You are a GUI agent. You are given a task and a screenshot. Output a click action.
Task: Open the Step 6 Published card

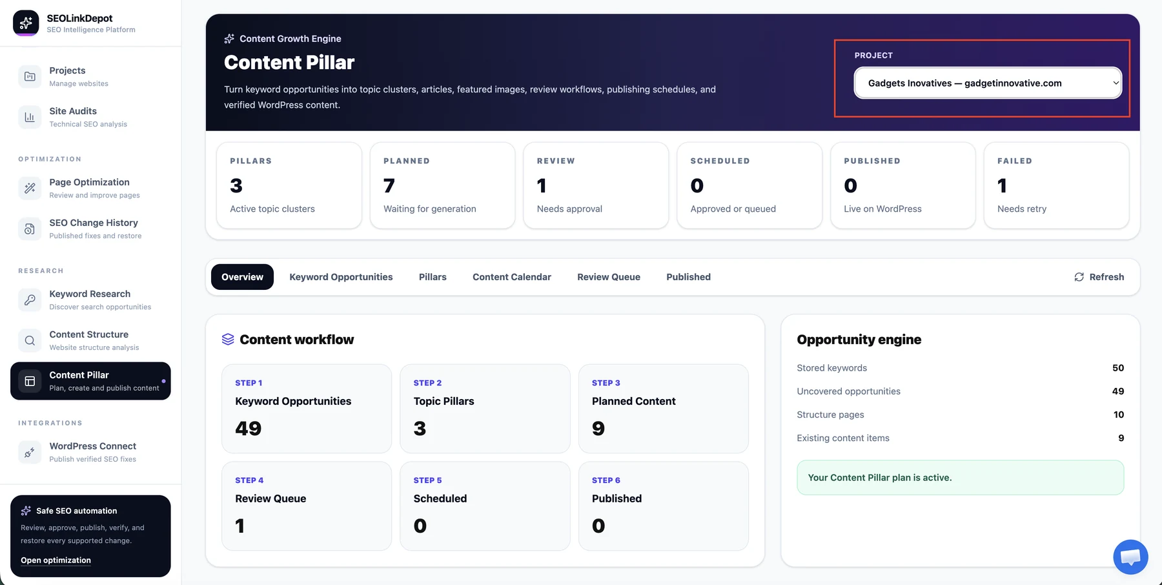pyautogui.click(x=664, y=506)
